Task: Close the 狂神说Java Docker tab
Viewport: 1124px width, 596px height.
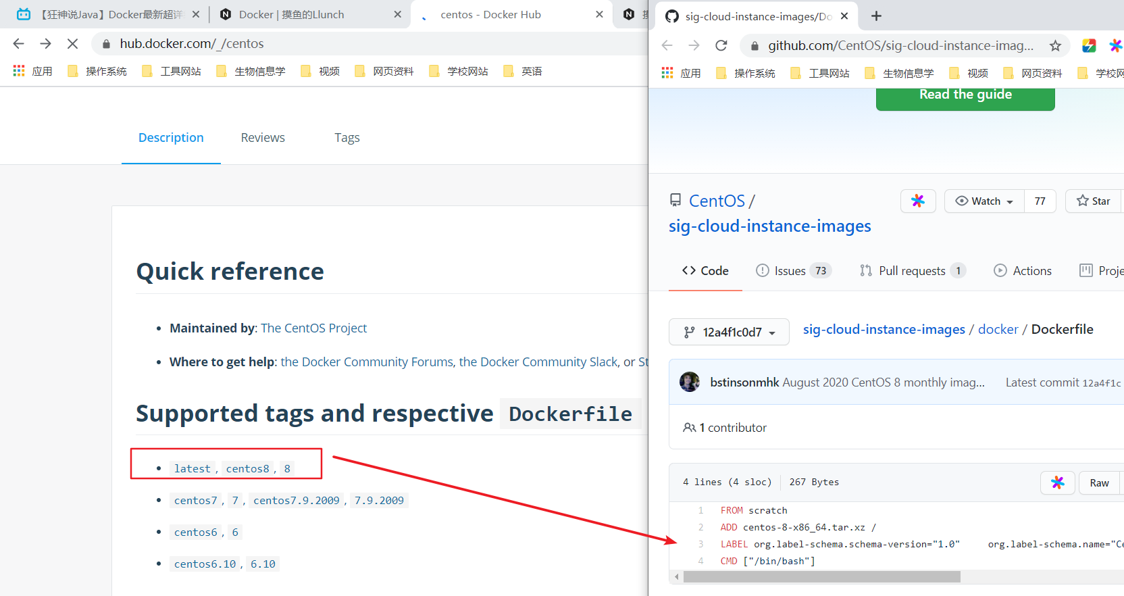Action: [196, 14]
